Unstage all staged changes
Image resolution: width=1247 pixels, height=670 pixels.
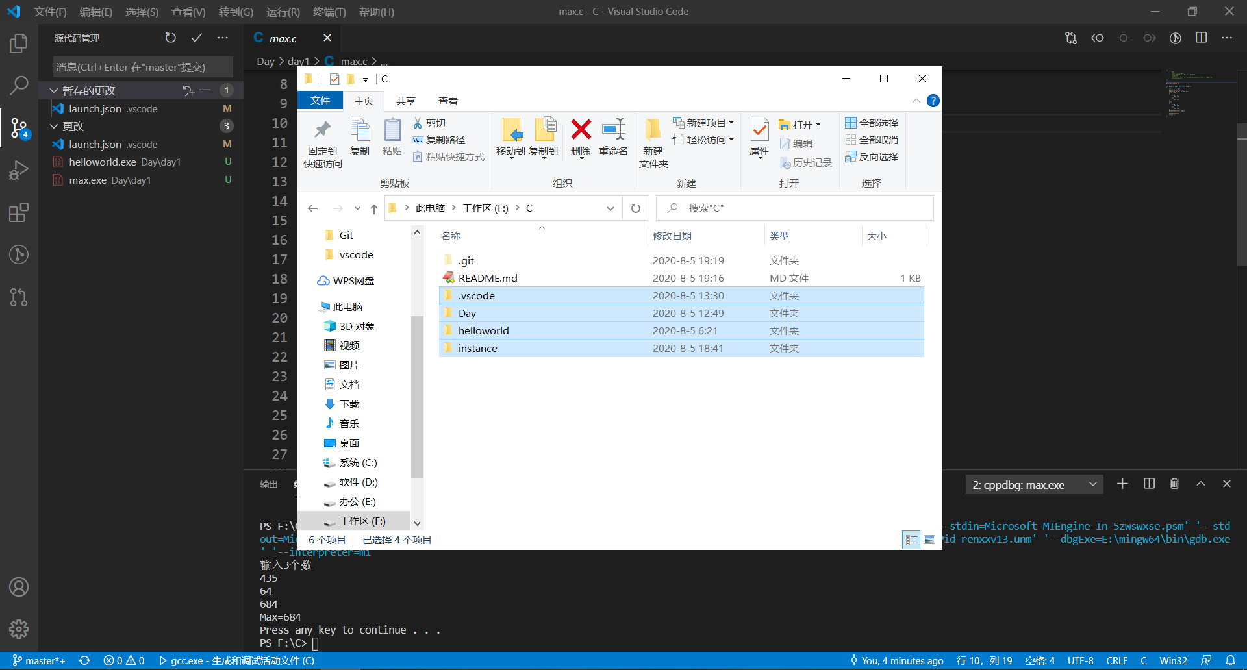205,90
